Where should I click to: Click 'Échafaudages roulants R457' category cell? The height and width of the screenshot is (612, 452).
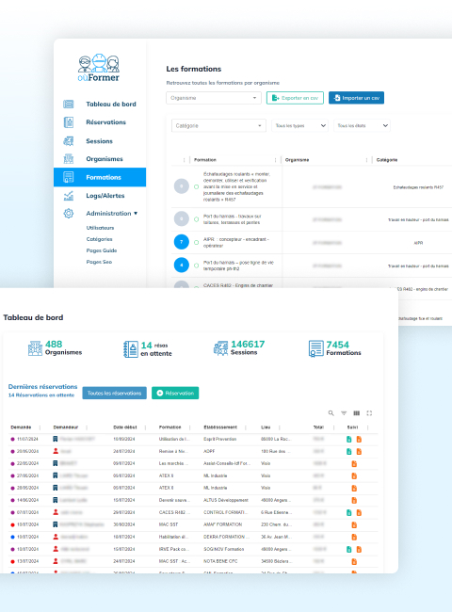[x=418, y=187]
